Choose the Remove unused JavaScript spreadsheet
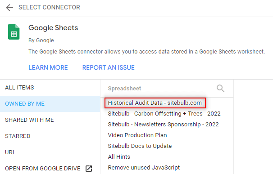 point(144,168)
